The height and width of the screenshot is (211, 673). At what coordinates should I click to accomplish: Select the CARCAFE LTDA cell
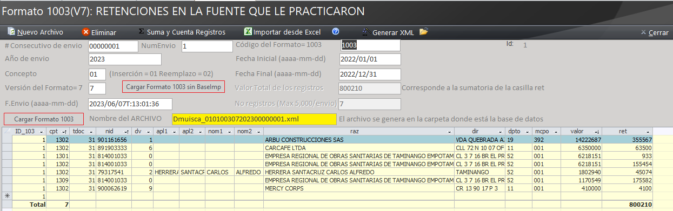(359, 147)
